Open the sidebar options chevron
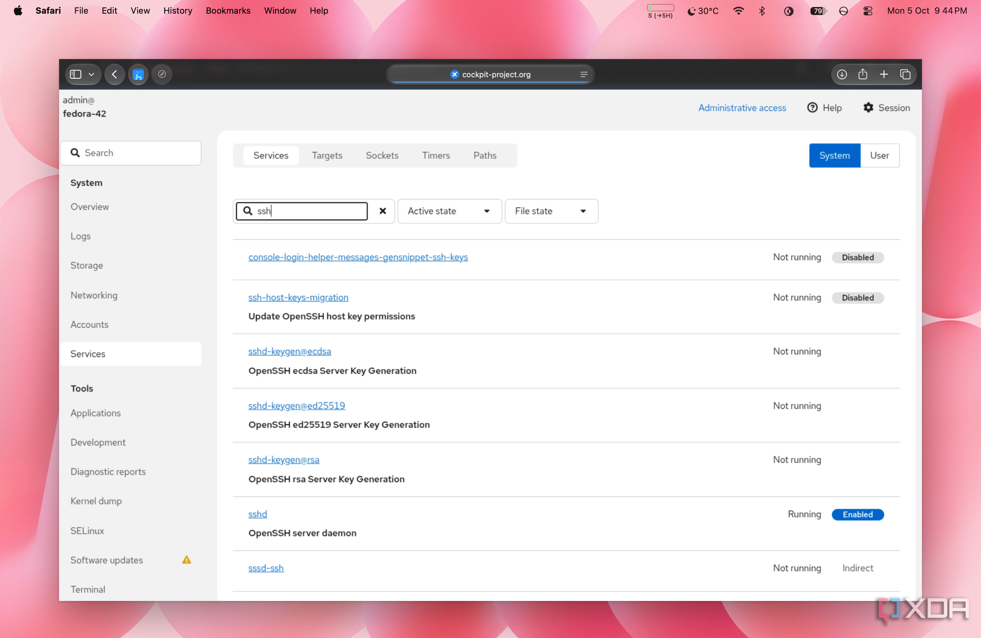 click(x=91, y=75)
